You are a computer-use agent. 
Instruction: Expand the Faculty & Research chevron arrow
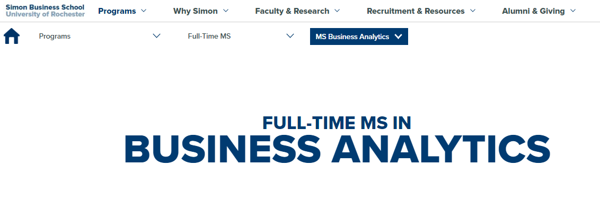tap(337, 11)
